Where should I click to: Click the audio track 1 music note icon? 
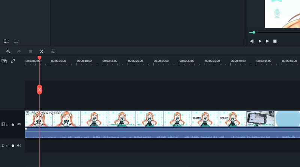[3, 146]
